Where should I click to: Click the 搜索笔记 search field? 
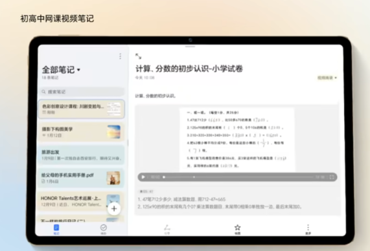click(x=82, y=92)
